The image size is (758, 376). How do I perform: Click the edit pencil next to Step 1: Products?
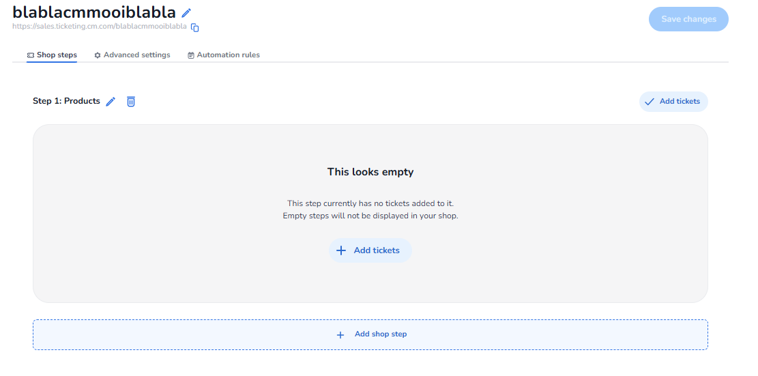(111, 102)
